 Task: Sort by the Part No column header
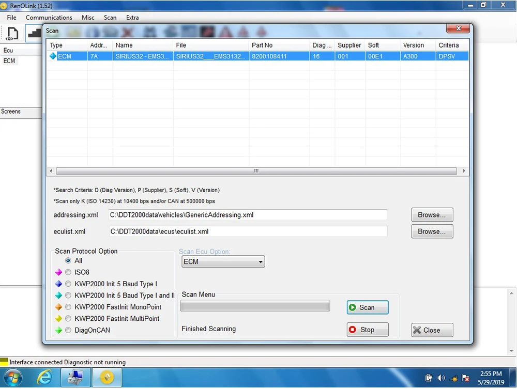279,45
